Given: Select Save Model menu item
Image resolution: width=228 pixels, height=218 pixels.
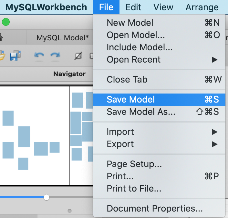Looking at the screenshot, I should click(159, 100).
